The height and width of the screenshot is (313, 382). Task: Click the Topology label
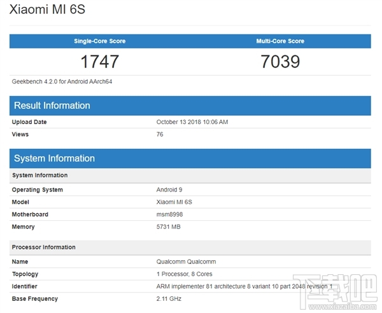[25, 274]
